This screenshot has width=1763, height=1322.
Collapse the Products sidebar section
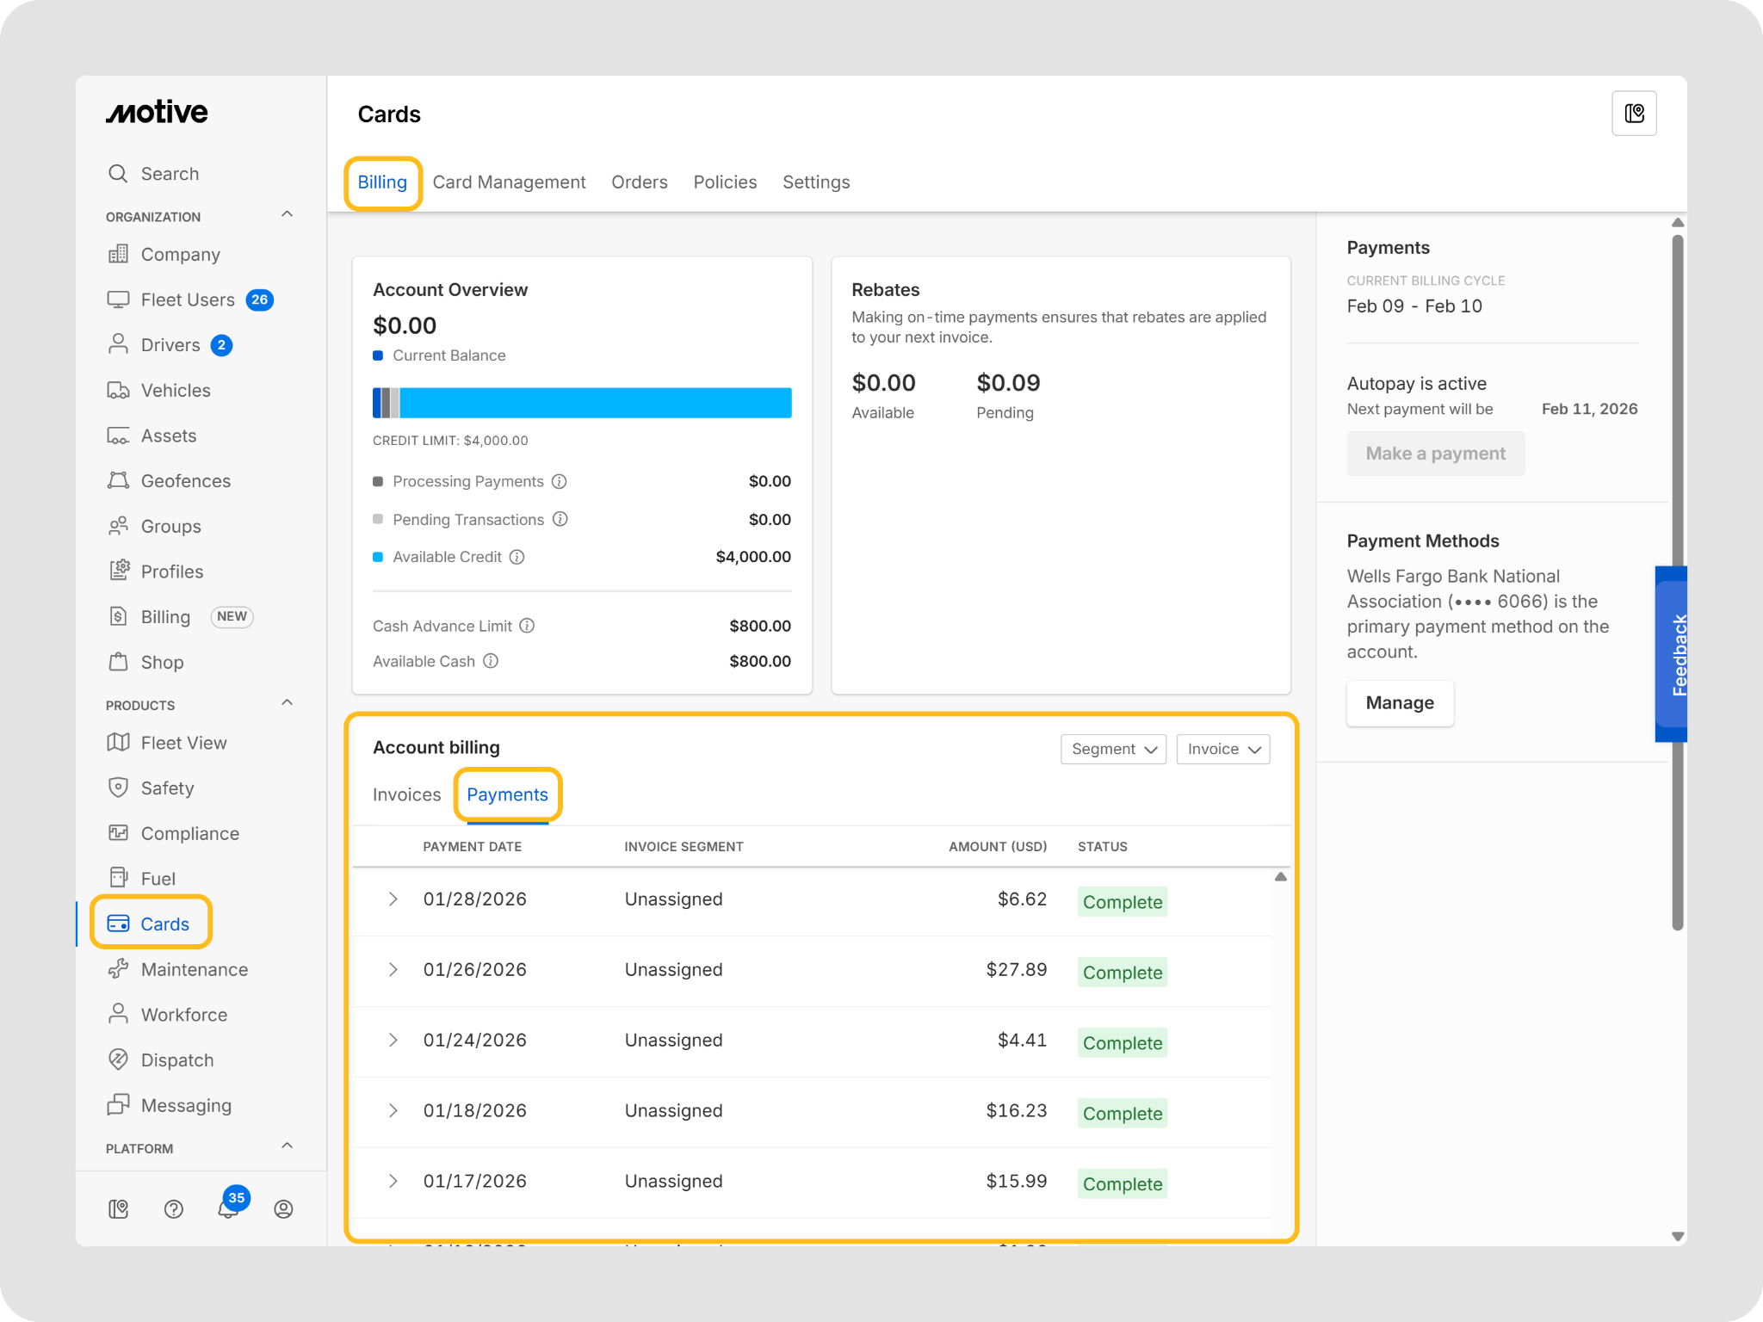(288, 703)
